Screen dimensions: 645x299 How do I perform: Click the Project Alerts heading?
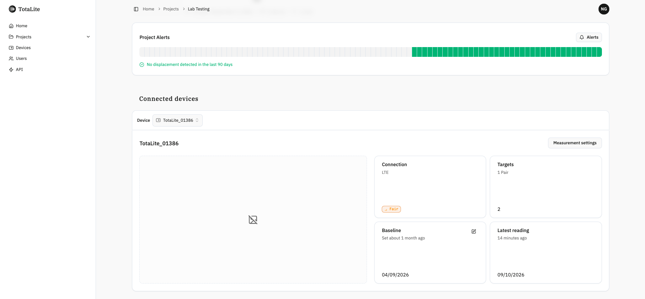(x=155, y=37)
